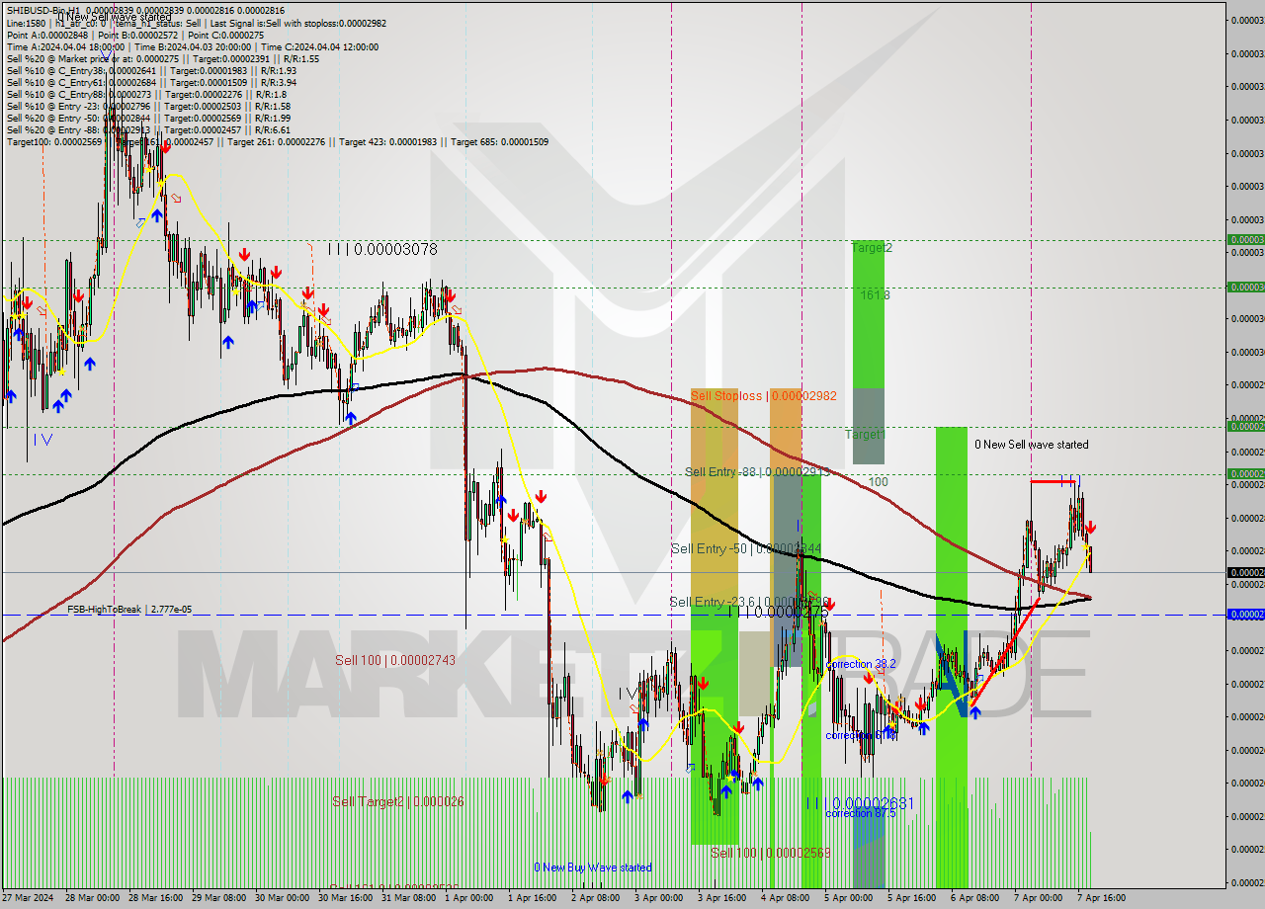
Task: Click the red horizontal line at 7 Apr high
Action: 1053,481
